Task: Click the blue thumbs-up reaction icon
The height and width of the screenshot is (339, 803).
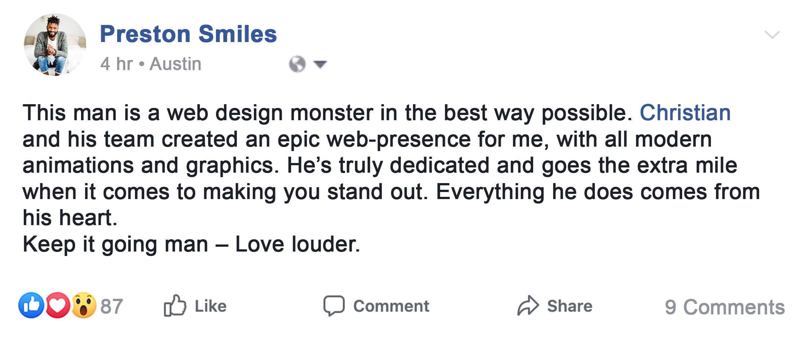Action: [x=31, y=306]
